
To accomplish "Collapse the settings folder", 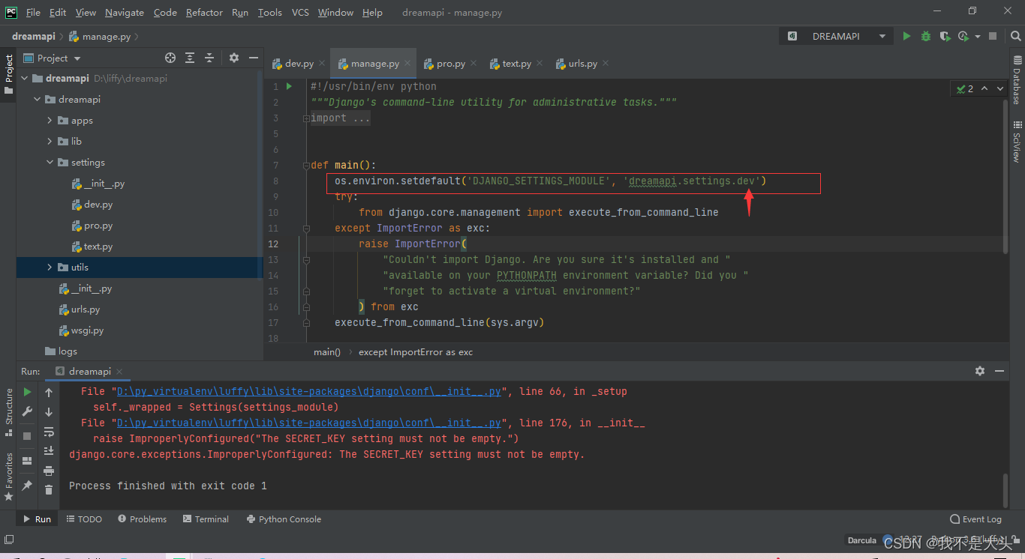I will coord(50,162).
